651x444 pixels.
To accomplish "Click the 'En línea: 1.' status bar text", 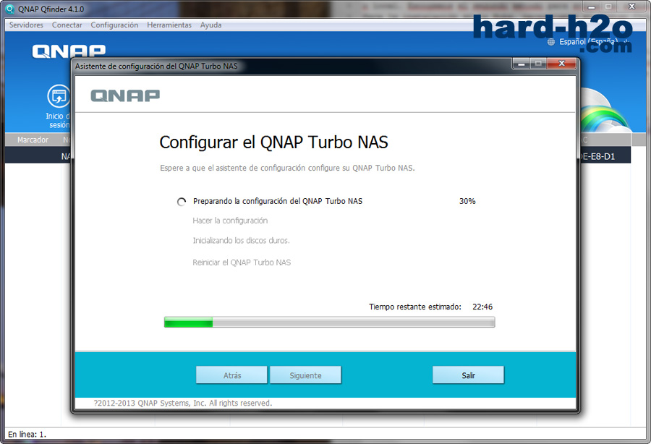I will click(27, 435).
